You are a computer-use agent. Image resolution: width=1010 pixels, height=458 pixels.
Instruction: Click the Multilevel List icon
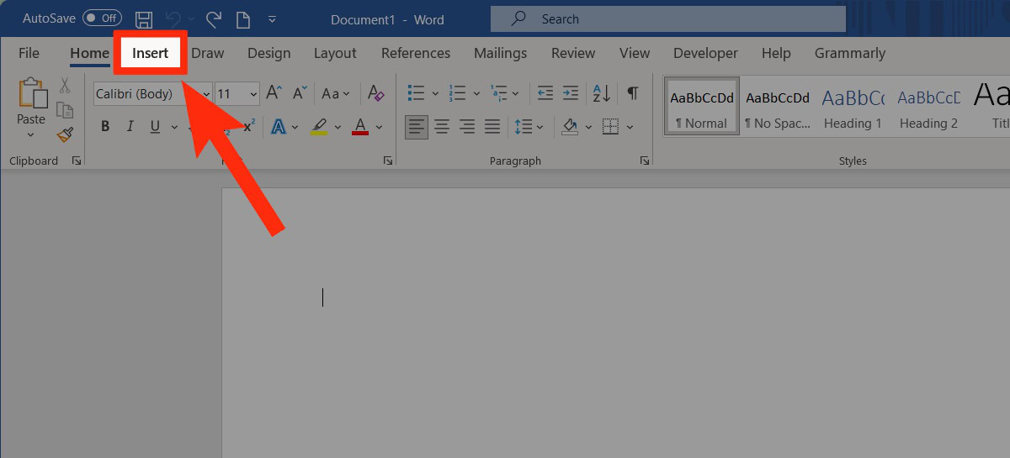[x=499, y=93]
